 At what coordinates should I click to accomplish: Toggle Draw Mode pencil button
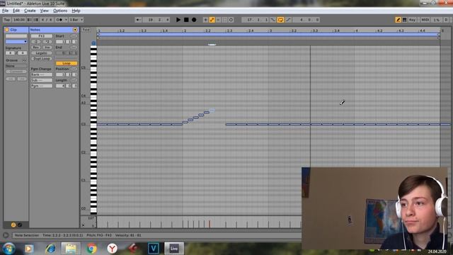pyautogui.click(x=398, y=20)
